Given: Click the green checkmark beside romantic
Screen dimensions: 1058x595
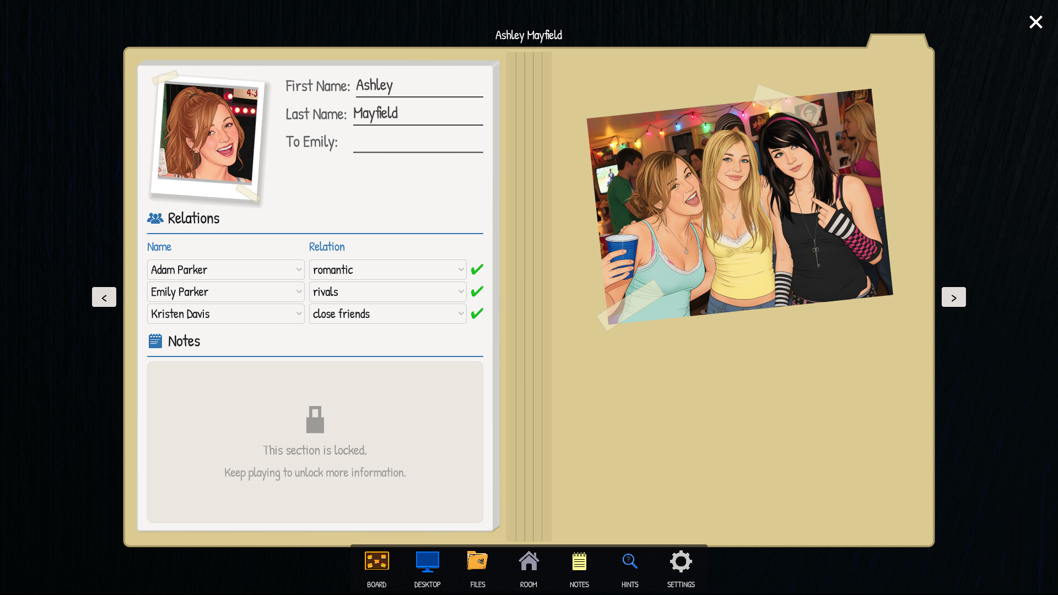Looking at the screenshot, I should point(477,269).
